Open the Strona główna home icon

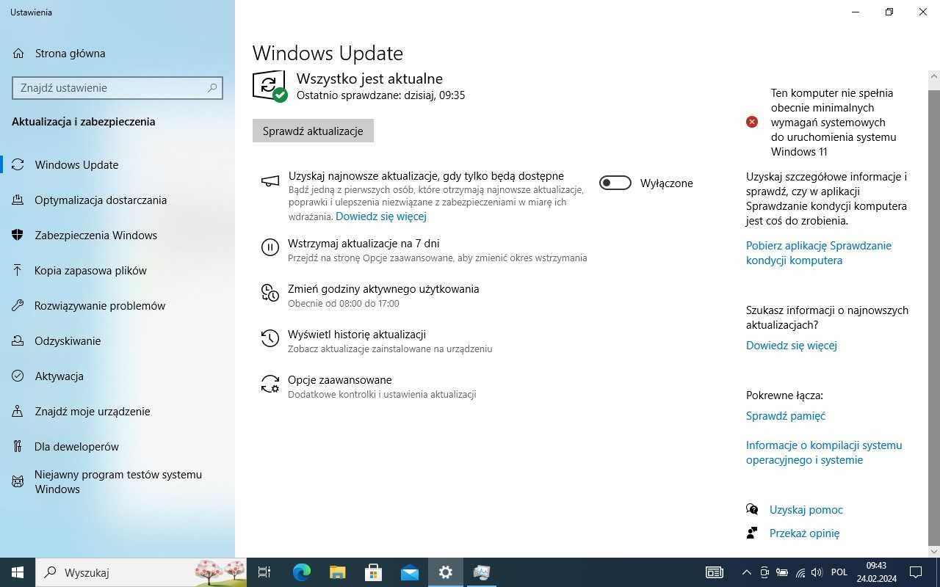click(x=18, y=54)
